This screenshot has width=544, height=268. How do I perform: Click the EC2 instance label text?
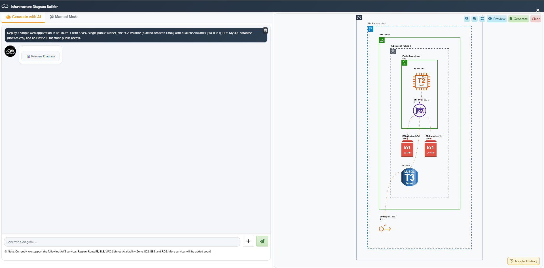coord(419,69)
